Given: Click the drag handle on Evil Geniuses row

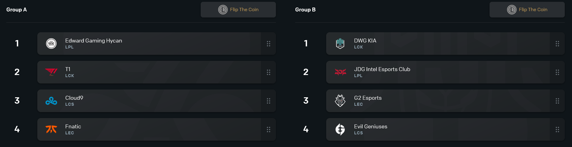Looking at the screenshot, I should (557, 130).
